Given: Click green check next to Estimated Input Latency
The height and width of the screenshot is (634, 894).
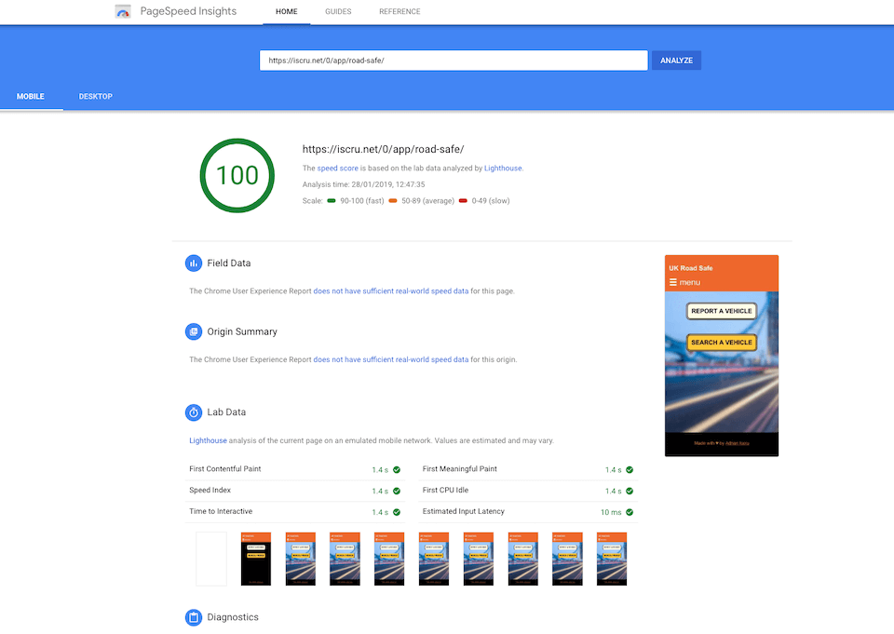Looking at the screenshot, I should pos(630,512).
